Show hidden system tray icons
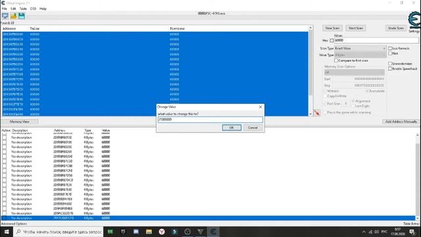The height and width of the screenshot is (237, 421). pos(364,232)
